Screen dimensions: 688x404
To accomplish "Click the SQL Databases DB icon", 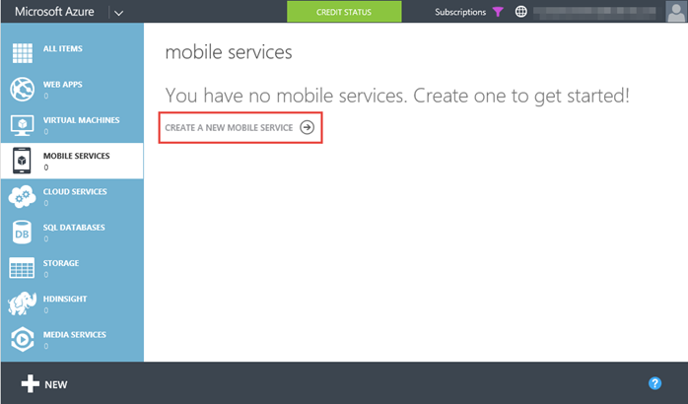I will (22, 232).
